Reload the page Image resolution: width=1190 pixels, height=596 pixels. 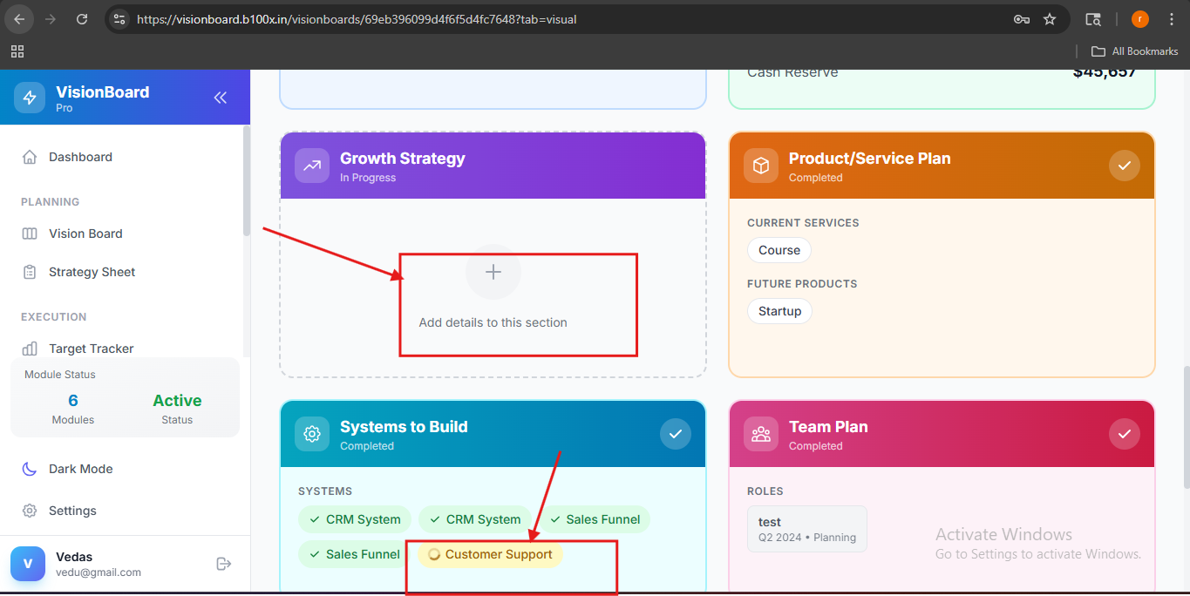(x=82, y=19)
